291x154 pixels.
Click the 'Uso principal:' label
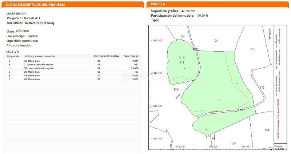[x=16, y=36]
